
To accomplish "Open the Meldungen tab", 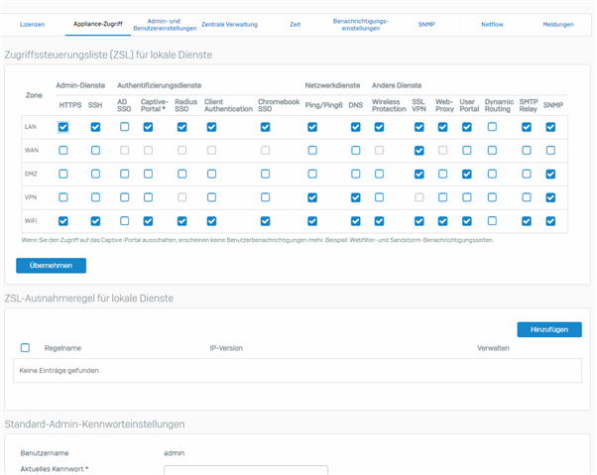I will 557,25.
